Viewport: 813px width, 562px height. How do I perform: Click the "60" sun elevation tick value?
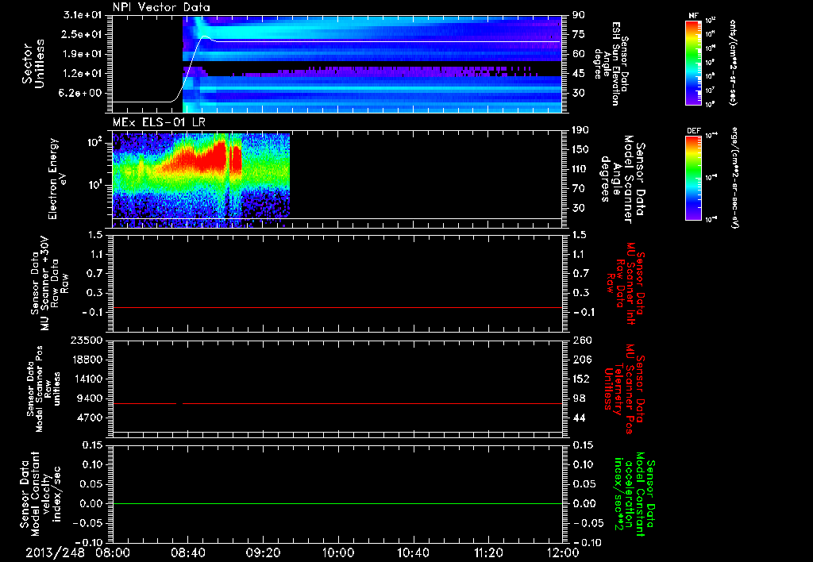(579, 54)
